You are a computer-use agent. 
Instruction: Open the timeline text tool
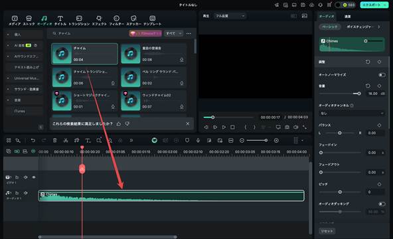(88, 140)
